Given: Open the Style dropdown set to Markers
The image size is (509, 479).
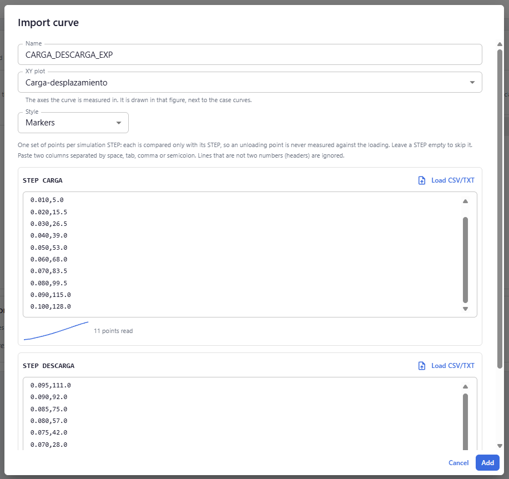Looking at the screenshot, I should (73, 123).
